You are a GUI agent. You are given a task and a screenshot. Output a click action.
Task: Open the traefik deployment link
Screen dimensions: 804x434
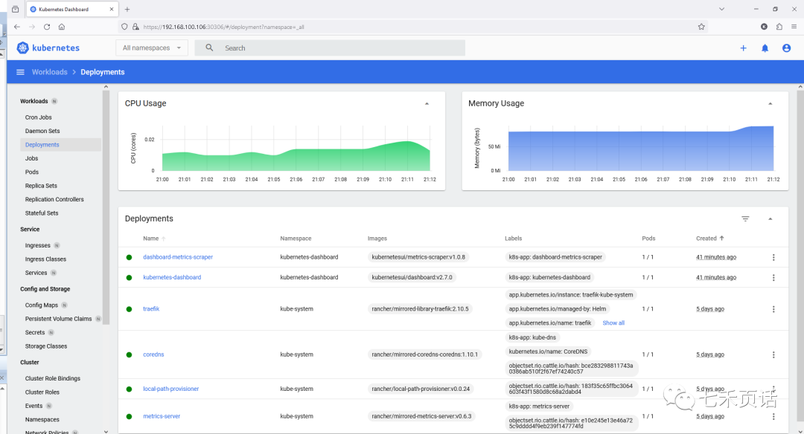pyautogui.click(x=151, y=308)
